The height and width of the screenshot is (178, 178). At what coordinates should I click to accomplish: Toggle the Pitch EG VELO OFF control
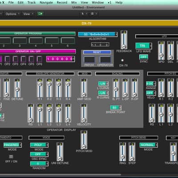(151, 93)
